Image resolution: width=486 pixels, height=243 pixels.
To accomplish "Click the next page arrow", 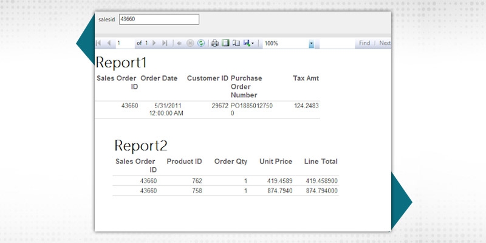I will (154, 43).
